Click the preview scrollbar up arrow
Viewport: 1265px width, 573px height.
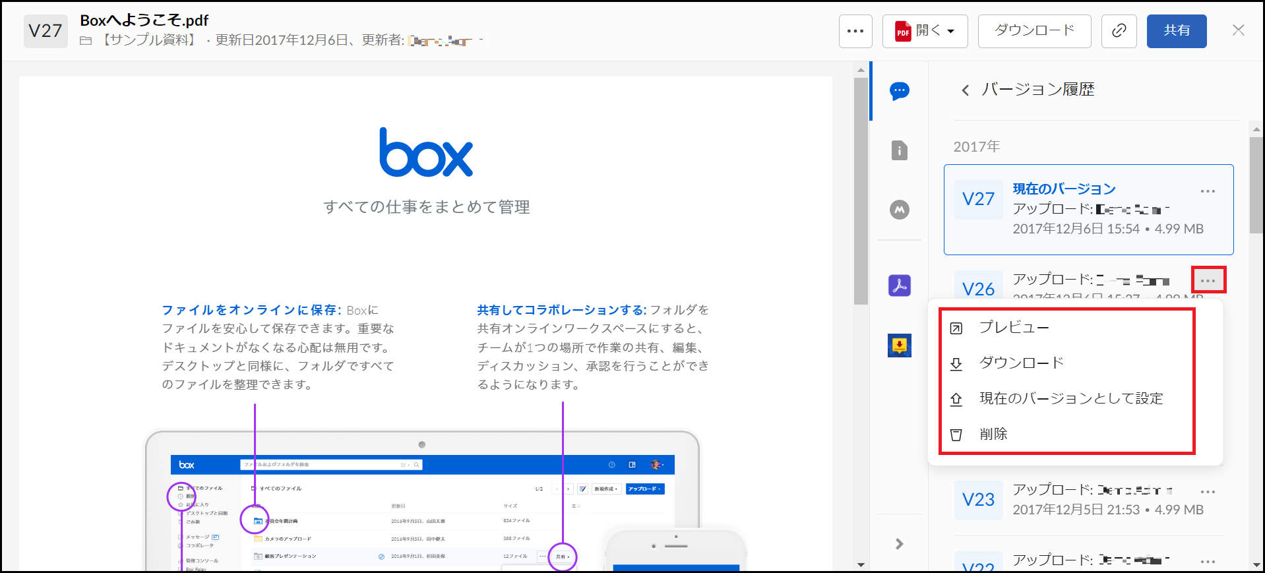click(x=861, y=69)
